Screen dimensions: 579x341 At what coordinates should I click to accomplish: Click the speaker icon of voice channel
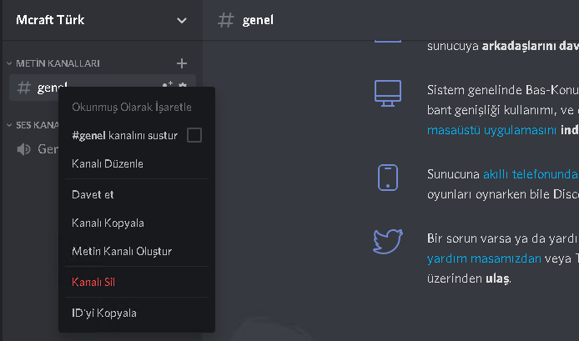coord(24,149)
